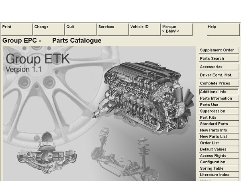
Task: Open the Part Kits entry
Action: click(x=219, y=117)
